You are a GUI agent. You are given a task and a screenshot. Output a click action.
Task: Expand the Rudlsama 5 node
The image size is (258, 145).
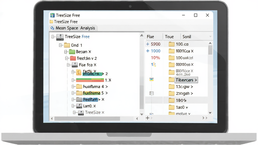click(73, 93)
